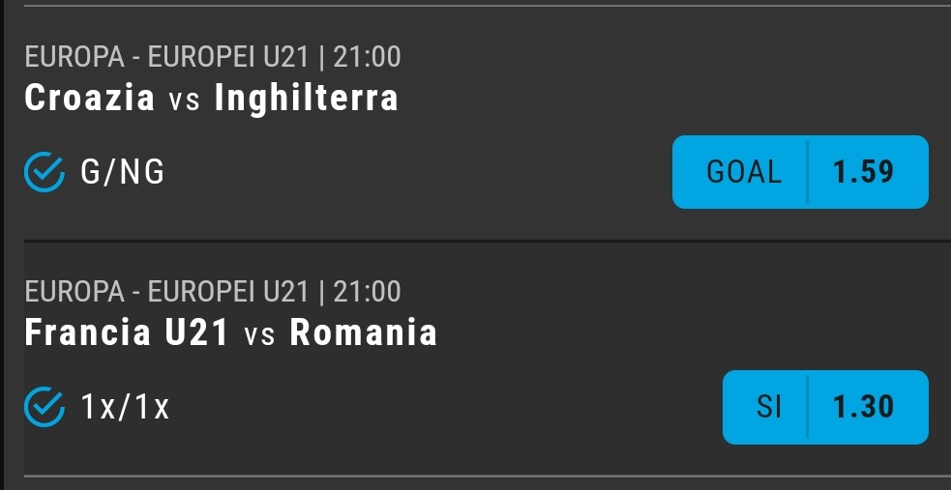Click the Romania team name

(x=364, y=332)
